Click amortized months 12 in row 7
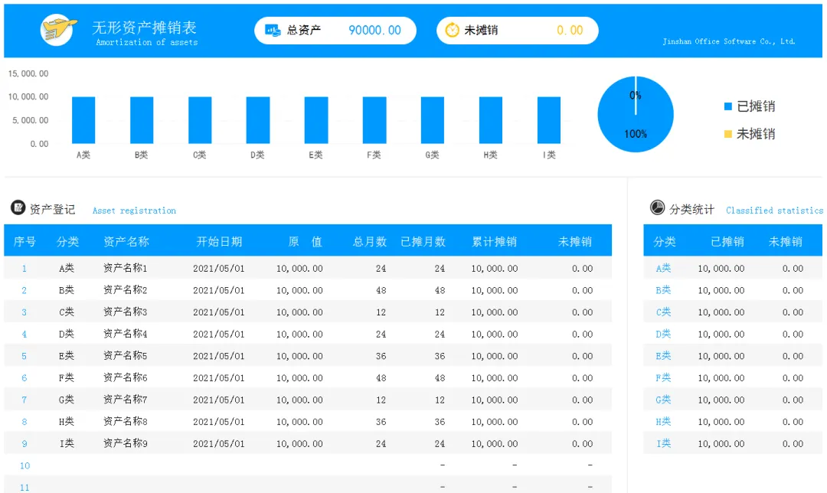 coord(440,400)
